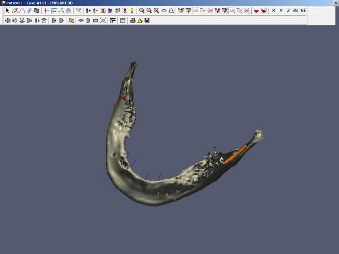Select the red arch curve tool

pyautogui.click(x=22, y=10)
